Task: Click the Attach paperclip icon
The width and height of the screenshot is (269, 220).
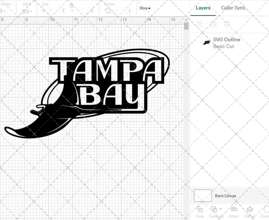Action: tap(234, 209)
